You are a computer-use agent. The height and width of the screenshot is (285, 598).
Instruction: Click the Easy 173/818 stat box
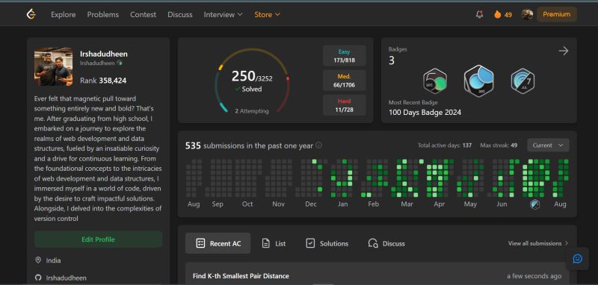[345, 55]
